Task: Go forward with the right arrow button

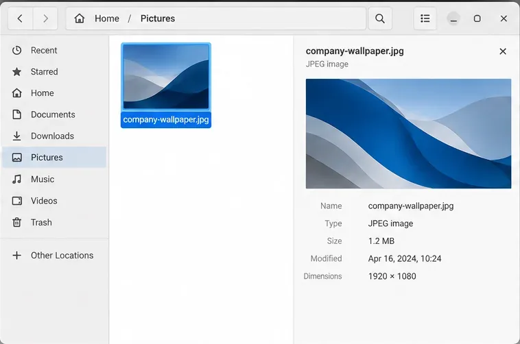Action: point(45,19)
